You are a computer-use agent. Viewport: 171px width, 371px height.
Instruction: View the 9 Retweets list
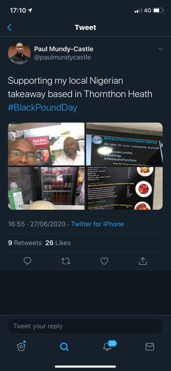point(25,243)
